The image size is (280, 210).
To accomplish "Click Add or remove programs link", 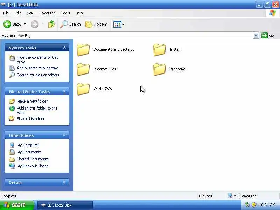I will point(38,68).
